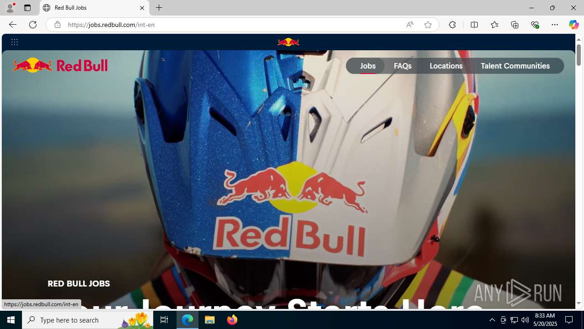
Task: Open browser Extensions menu
Action: pyautogui.click(x=452, y=25)
